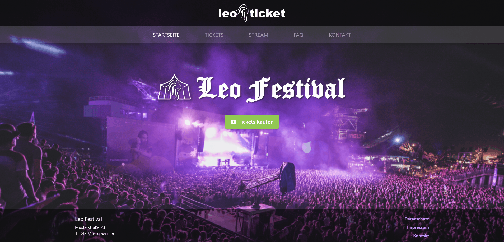The image size is (504, 242).
Task: Click the Tickets kaufen button
Action: pyautogui.click(x=252, y=122)
